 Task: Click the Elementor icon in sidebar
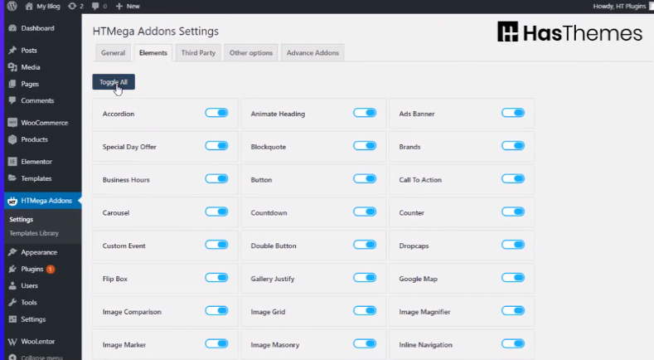[12, 162]
